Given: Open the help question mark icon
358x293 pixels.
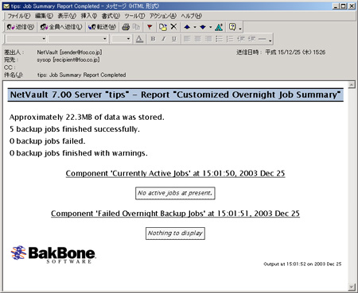Looking at the screenshot, I should click(232, 27).
